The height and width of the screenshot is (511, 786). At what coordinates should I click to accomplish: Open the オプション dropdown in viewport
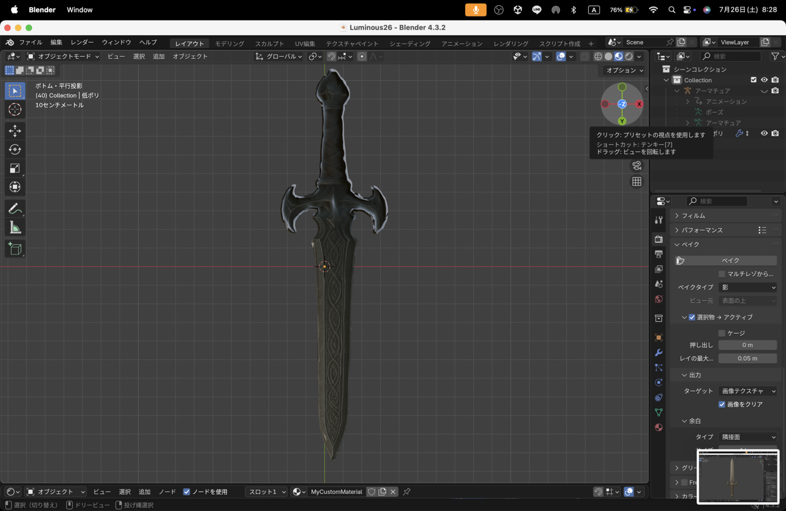[x=624, y=70]
